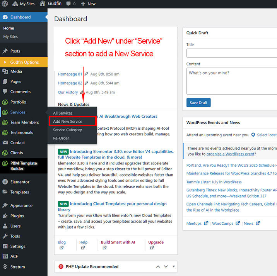Screen dimensions: 277x276
Task: Select Add New Service in submenu
Action: 68,122
